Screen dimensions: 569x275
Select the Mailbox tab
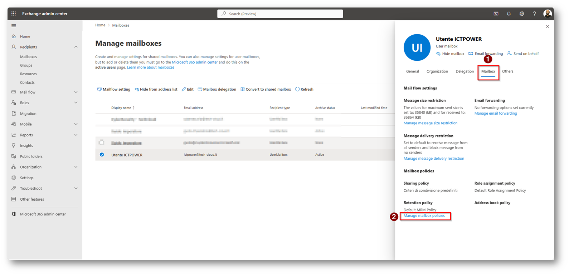[488, 71]
